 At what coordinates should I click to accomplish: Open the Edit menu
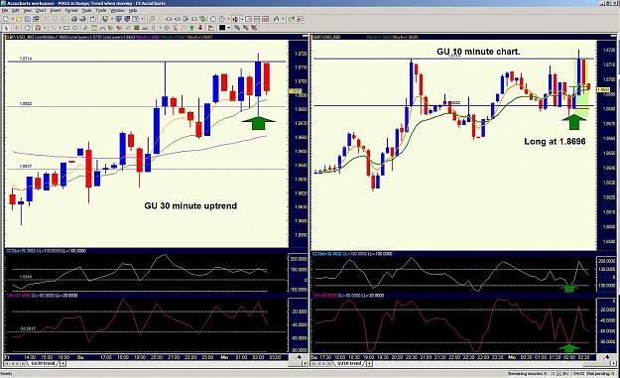coord(16,10)
